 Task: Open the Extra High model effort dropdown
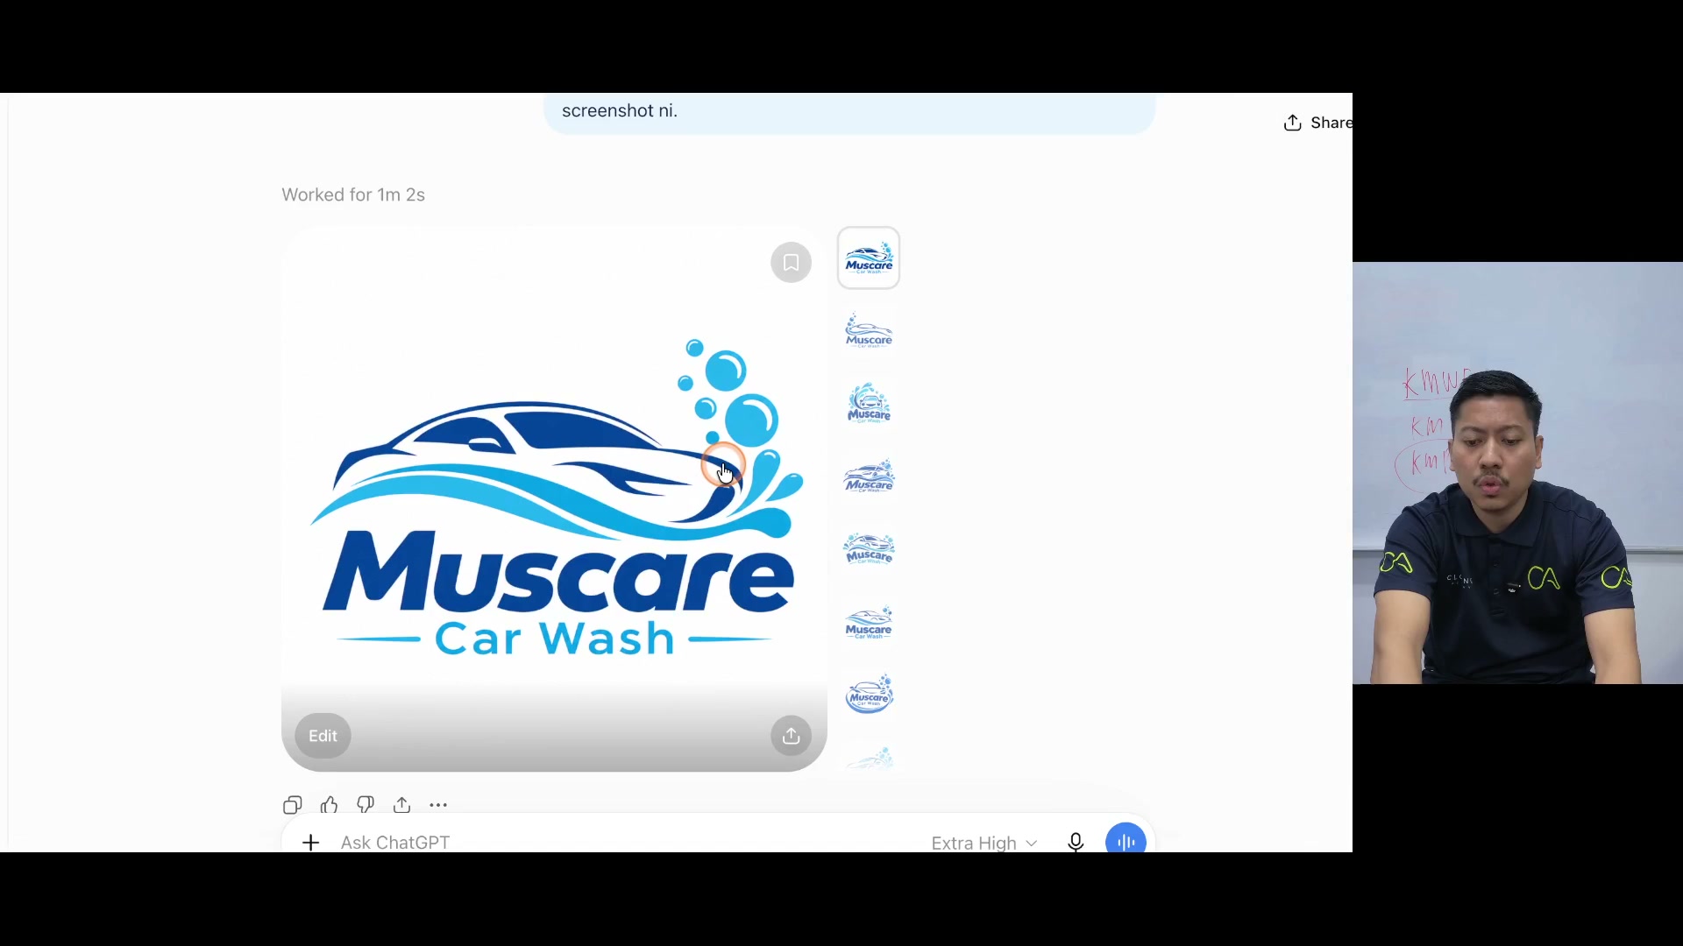tap(984, 843)
